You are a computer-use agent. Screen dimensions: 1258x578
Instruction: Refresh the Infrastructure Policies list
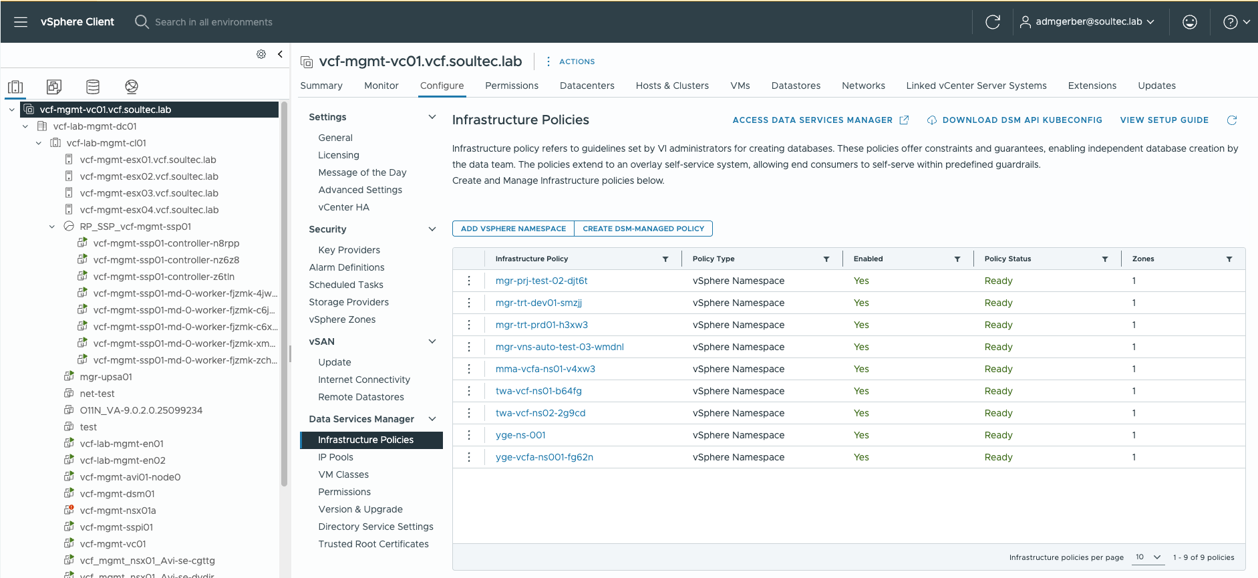[x=1232, y=120]
